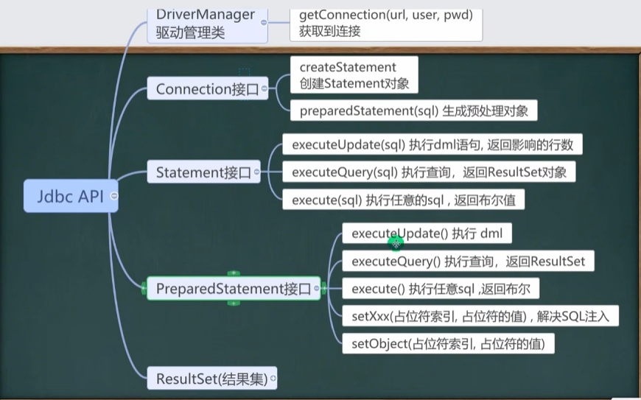Collapse the PreparedStatement接口 branch toggle
The image size is (641, 400).
click(316, 289)
